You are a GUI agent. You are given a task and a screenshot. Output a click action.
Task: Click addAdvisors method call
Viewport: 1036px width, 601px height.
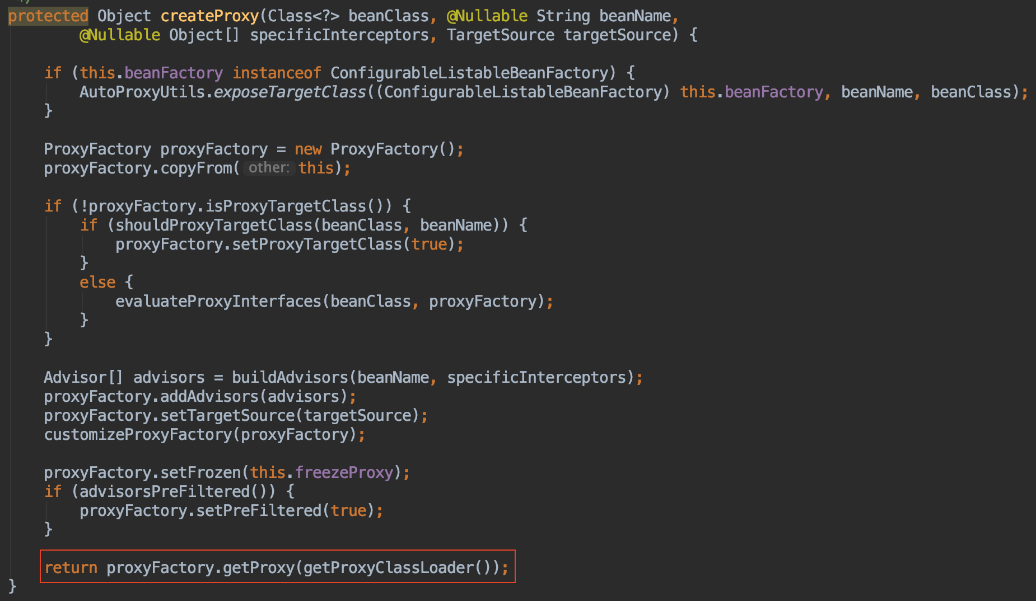(209, 397)
